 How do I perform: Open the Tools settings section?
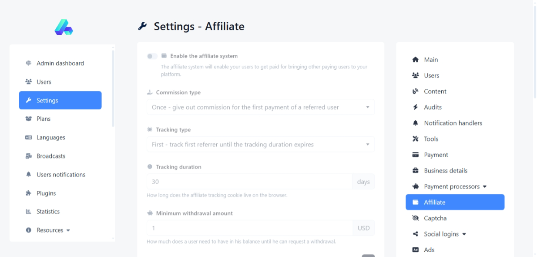[x=431, y=139]
